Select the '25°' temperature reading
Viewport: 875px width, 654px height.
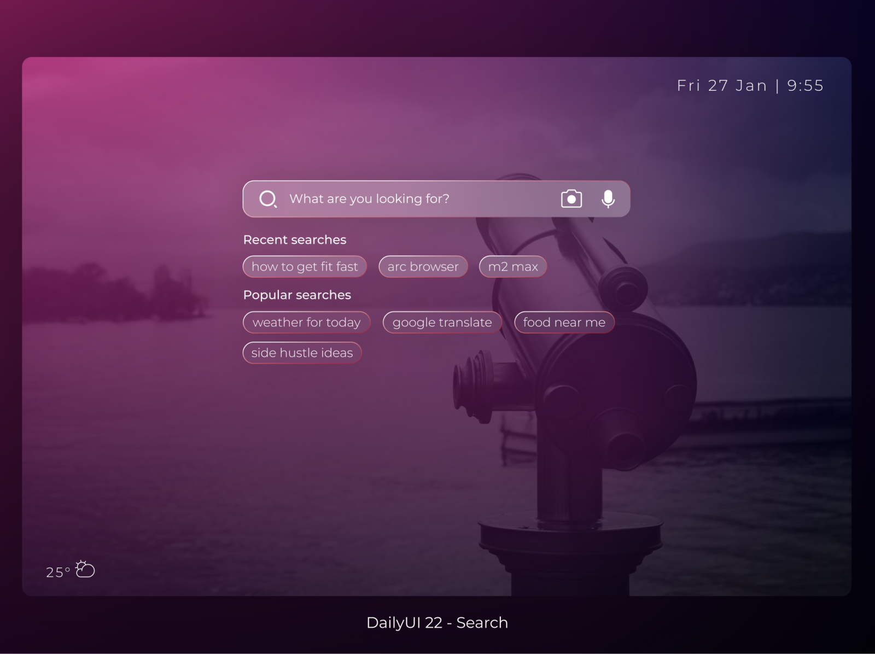click(56, 572)
